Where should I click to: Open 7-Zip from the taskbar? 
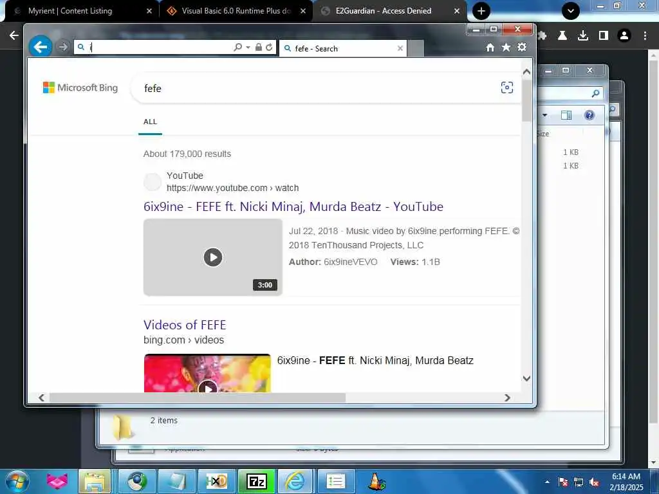click(x=257, y=481)
